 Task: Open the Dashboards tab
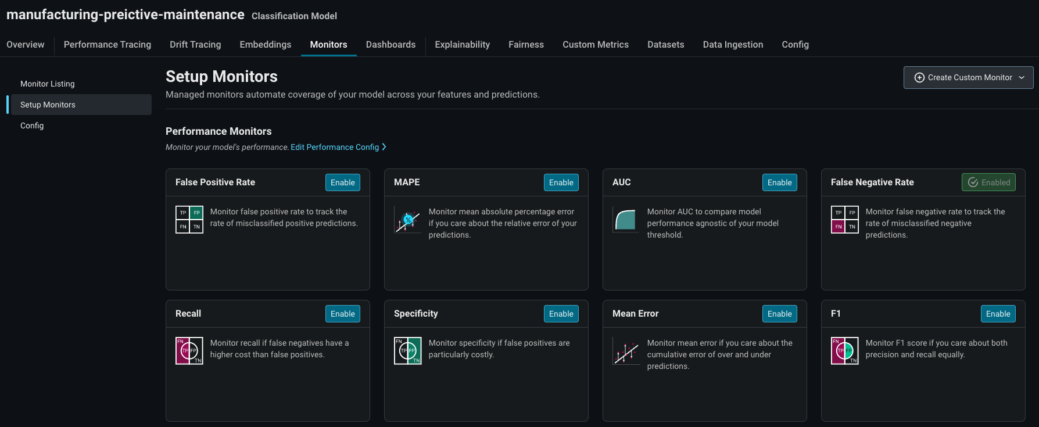(x=391, y=45)
